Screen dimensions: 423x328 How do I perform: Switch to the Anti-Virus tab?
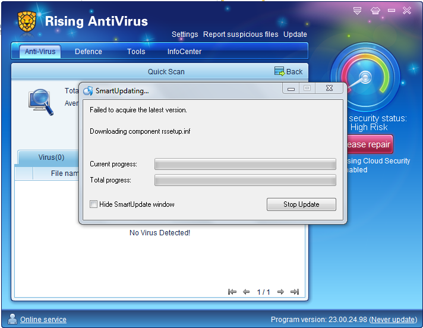pos(40,52)
